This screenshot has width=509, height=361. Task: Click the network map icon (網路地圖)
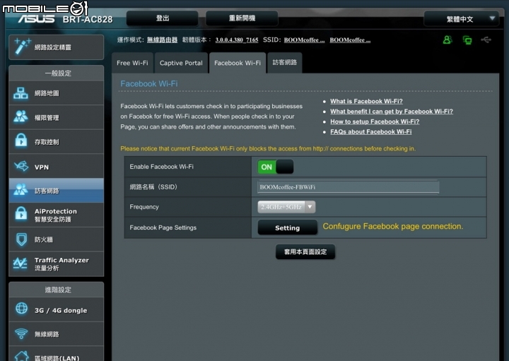click(x=21, y=93)
